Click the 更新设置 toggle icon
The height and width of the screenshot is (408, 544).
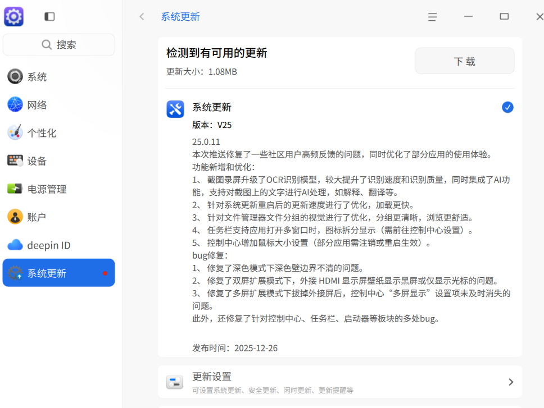click(x=175, y=382)
